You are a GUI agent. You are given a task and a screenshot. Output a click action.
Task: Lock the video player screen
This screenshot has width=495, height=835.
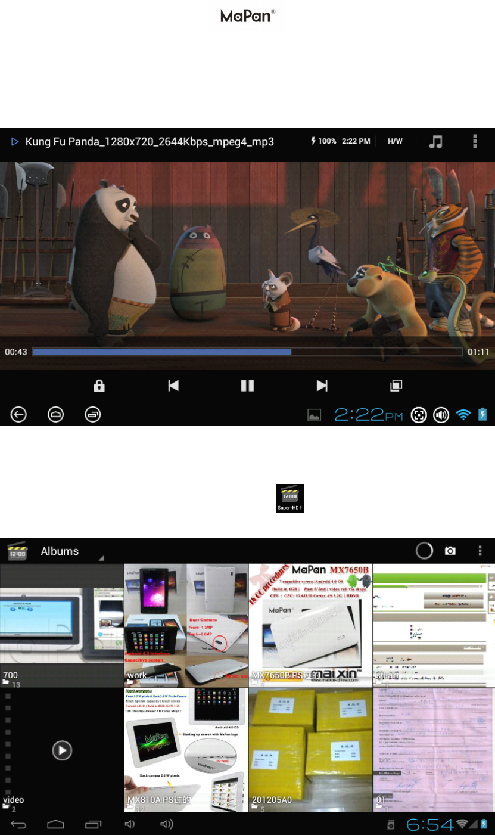coord(99,386)
